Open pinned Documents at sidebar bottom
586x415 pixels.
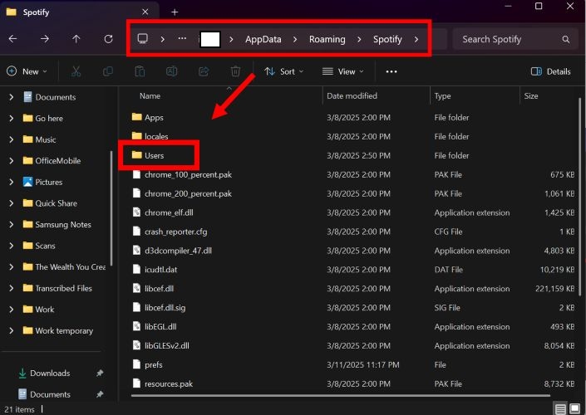50,394
